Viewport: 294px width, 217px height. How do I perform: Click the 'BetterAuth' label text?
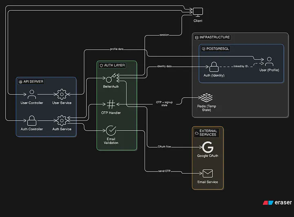(x=111, y=87)
